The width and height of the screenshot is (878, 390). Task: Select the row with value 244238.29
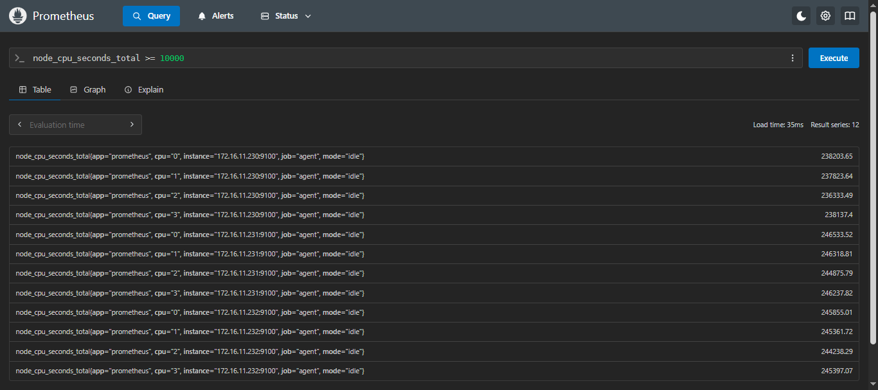point(434,351)
